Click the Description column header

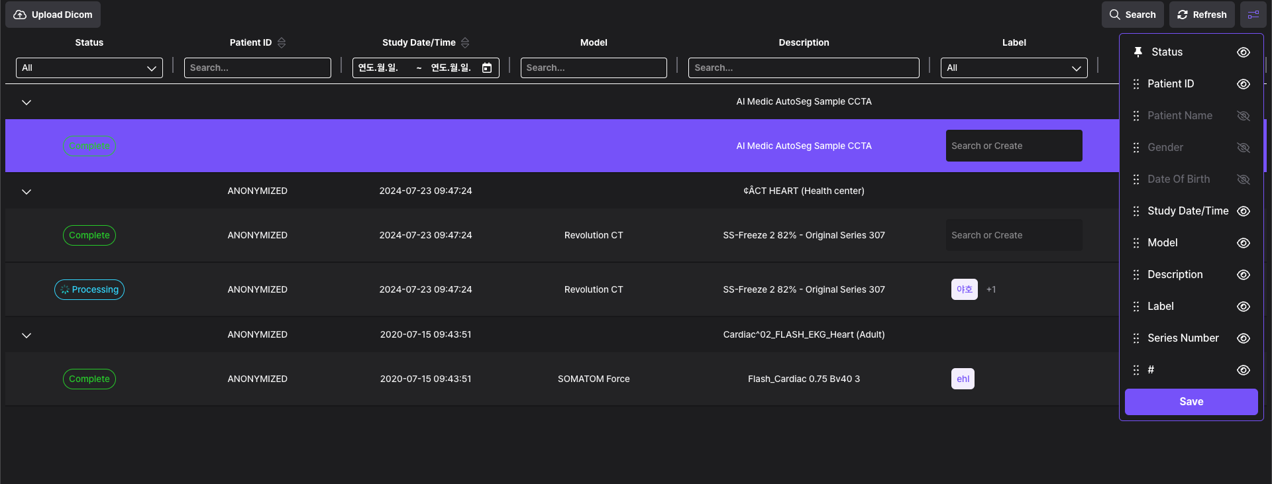[804, 42]
